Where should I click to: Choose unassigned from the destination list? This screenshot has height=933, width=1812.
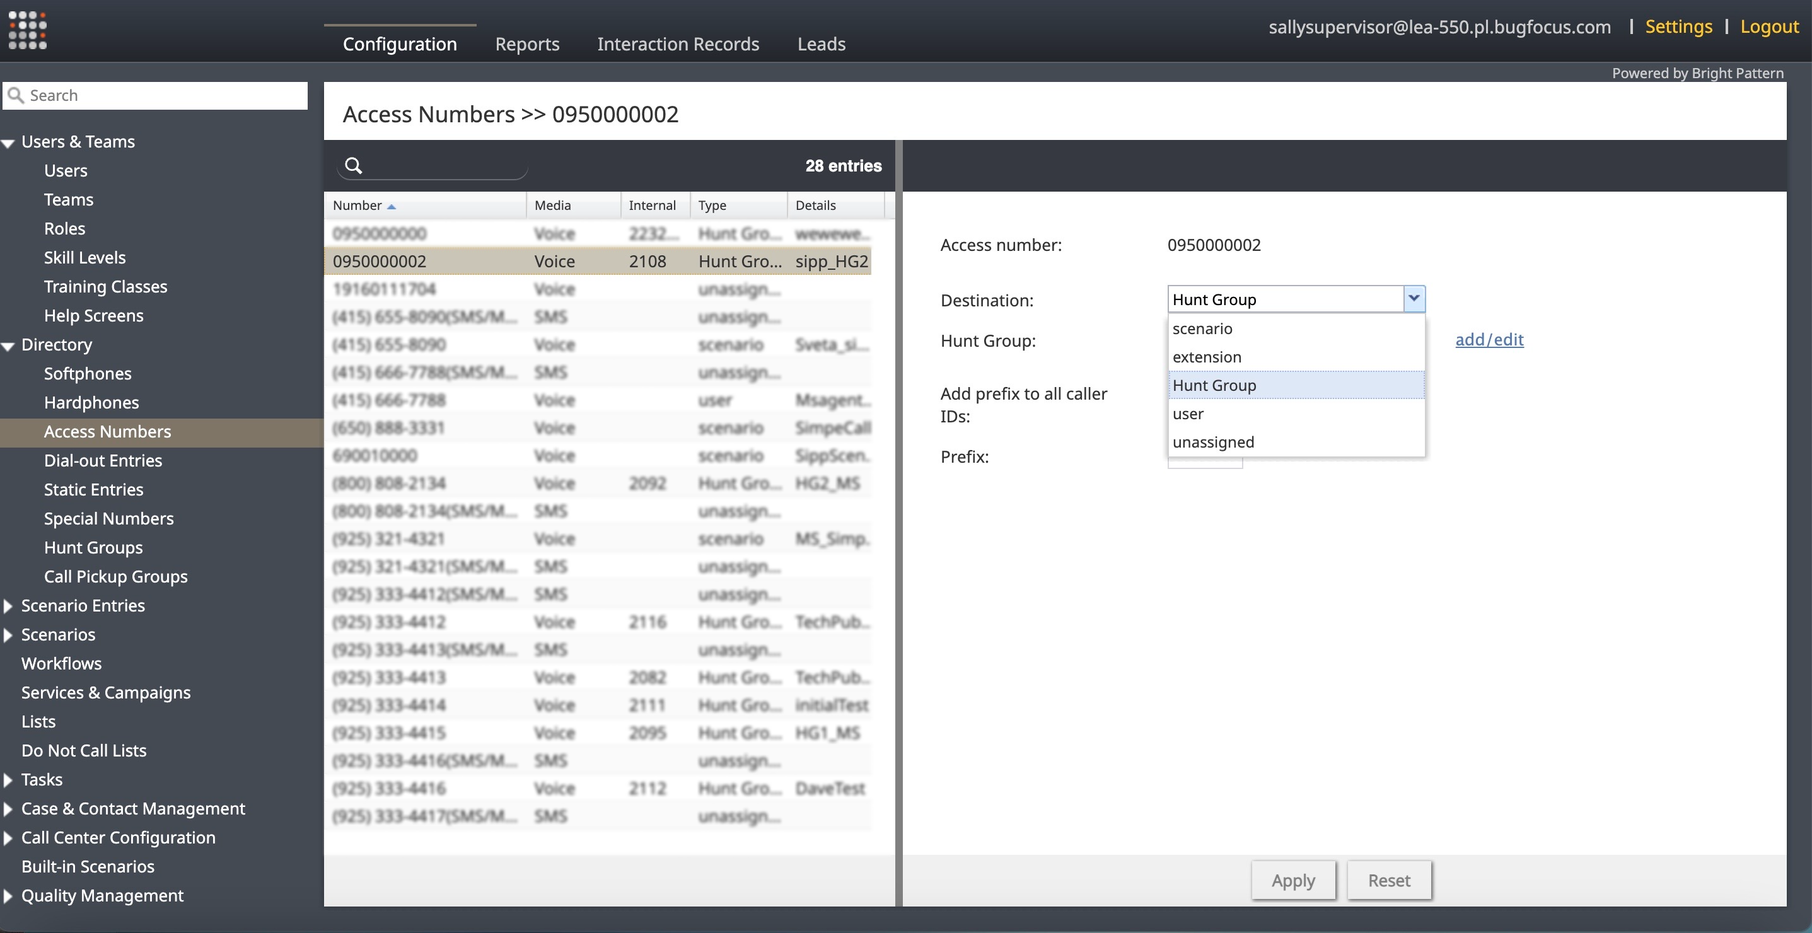1296,441
